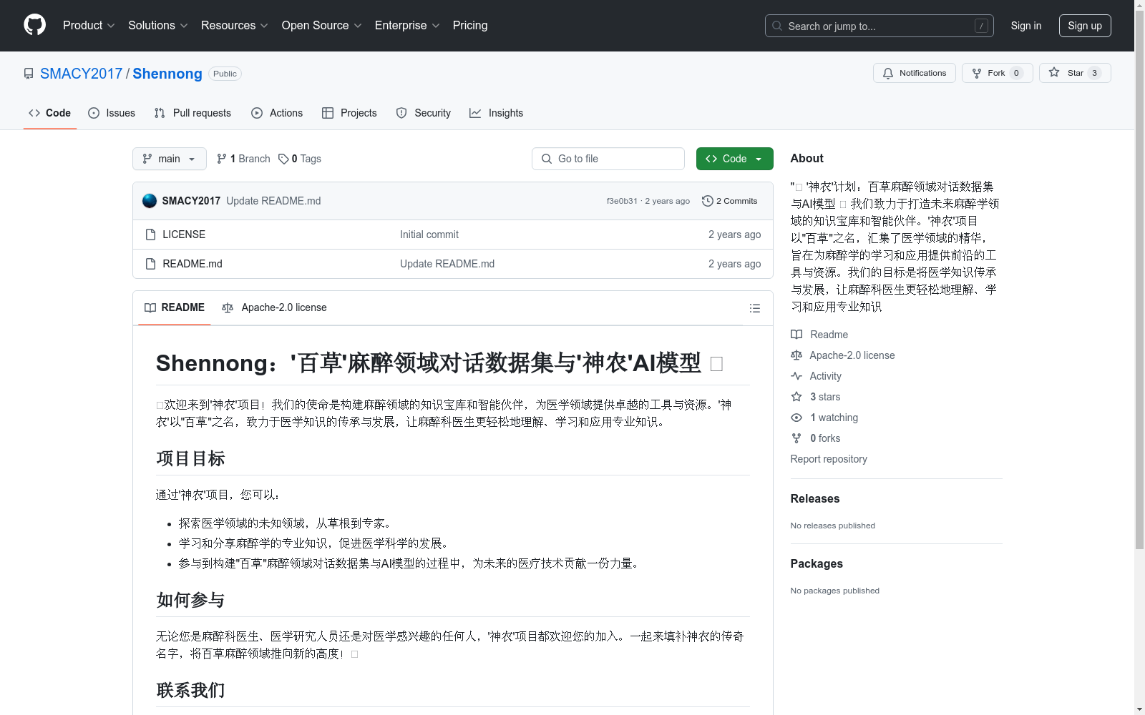Viewport: 1145px width, 715px height.
Task: Click the graph icon on Insights tab
Action: click(475, 113)
